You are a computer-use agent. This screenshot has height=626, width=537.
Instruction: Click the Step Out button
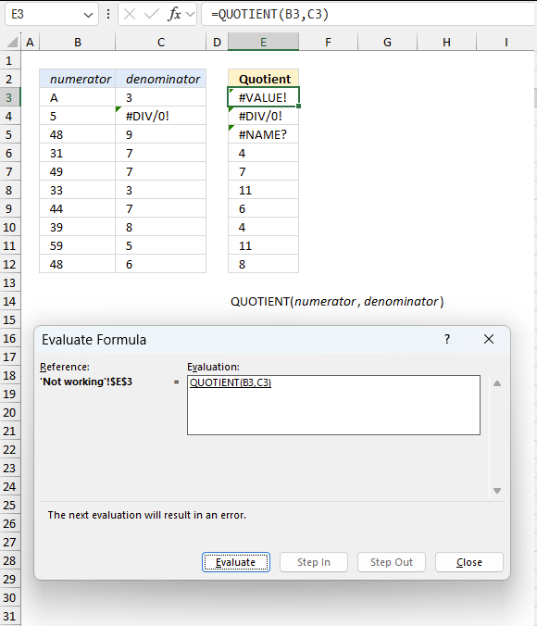click(392, 562)
